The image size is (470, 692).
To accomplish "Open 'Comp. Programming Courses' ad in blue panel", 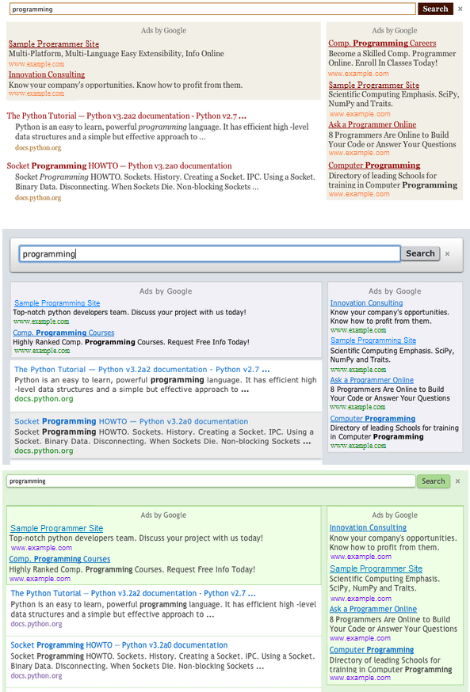I will (63, 333).
